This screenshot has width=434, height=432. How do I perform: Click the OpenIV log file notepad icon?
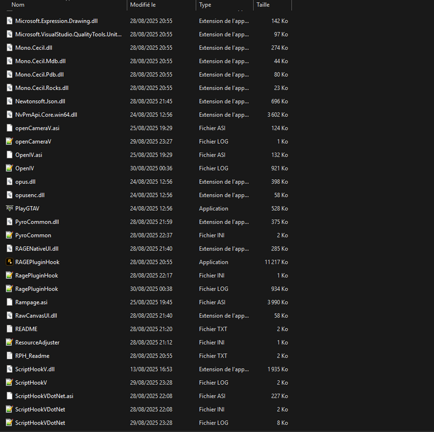tap(9, 168)
